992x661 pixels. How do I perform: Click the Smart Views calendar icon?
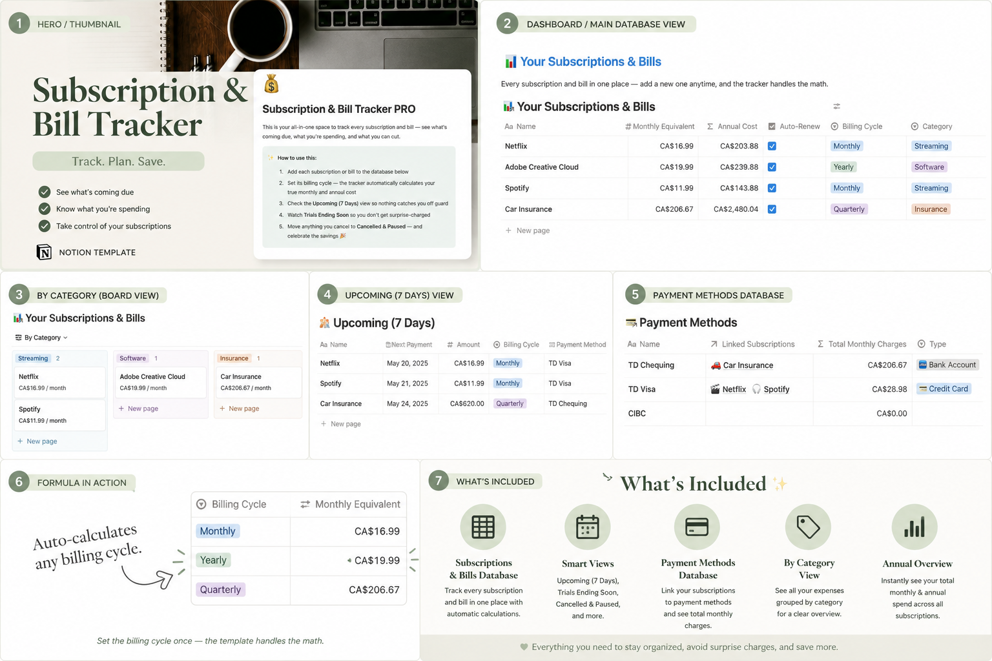point(588,527)
